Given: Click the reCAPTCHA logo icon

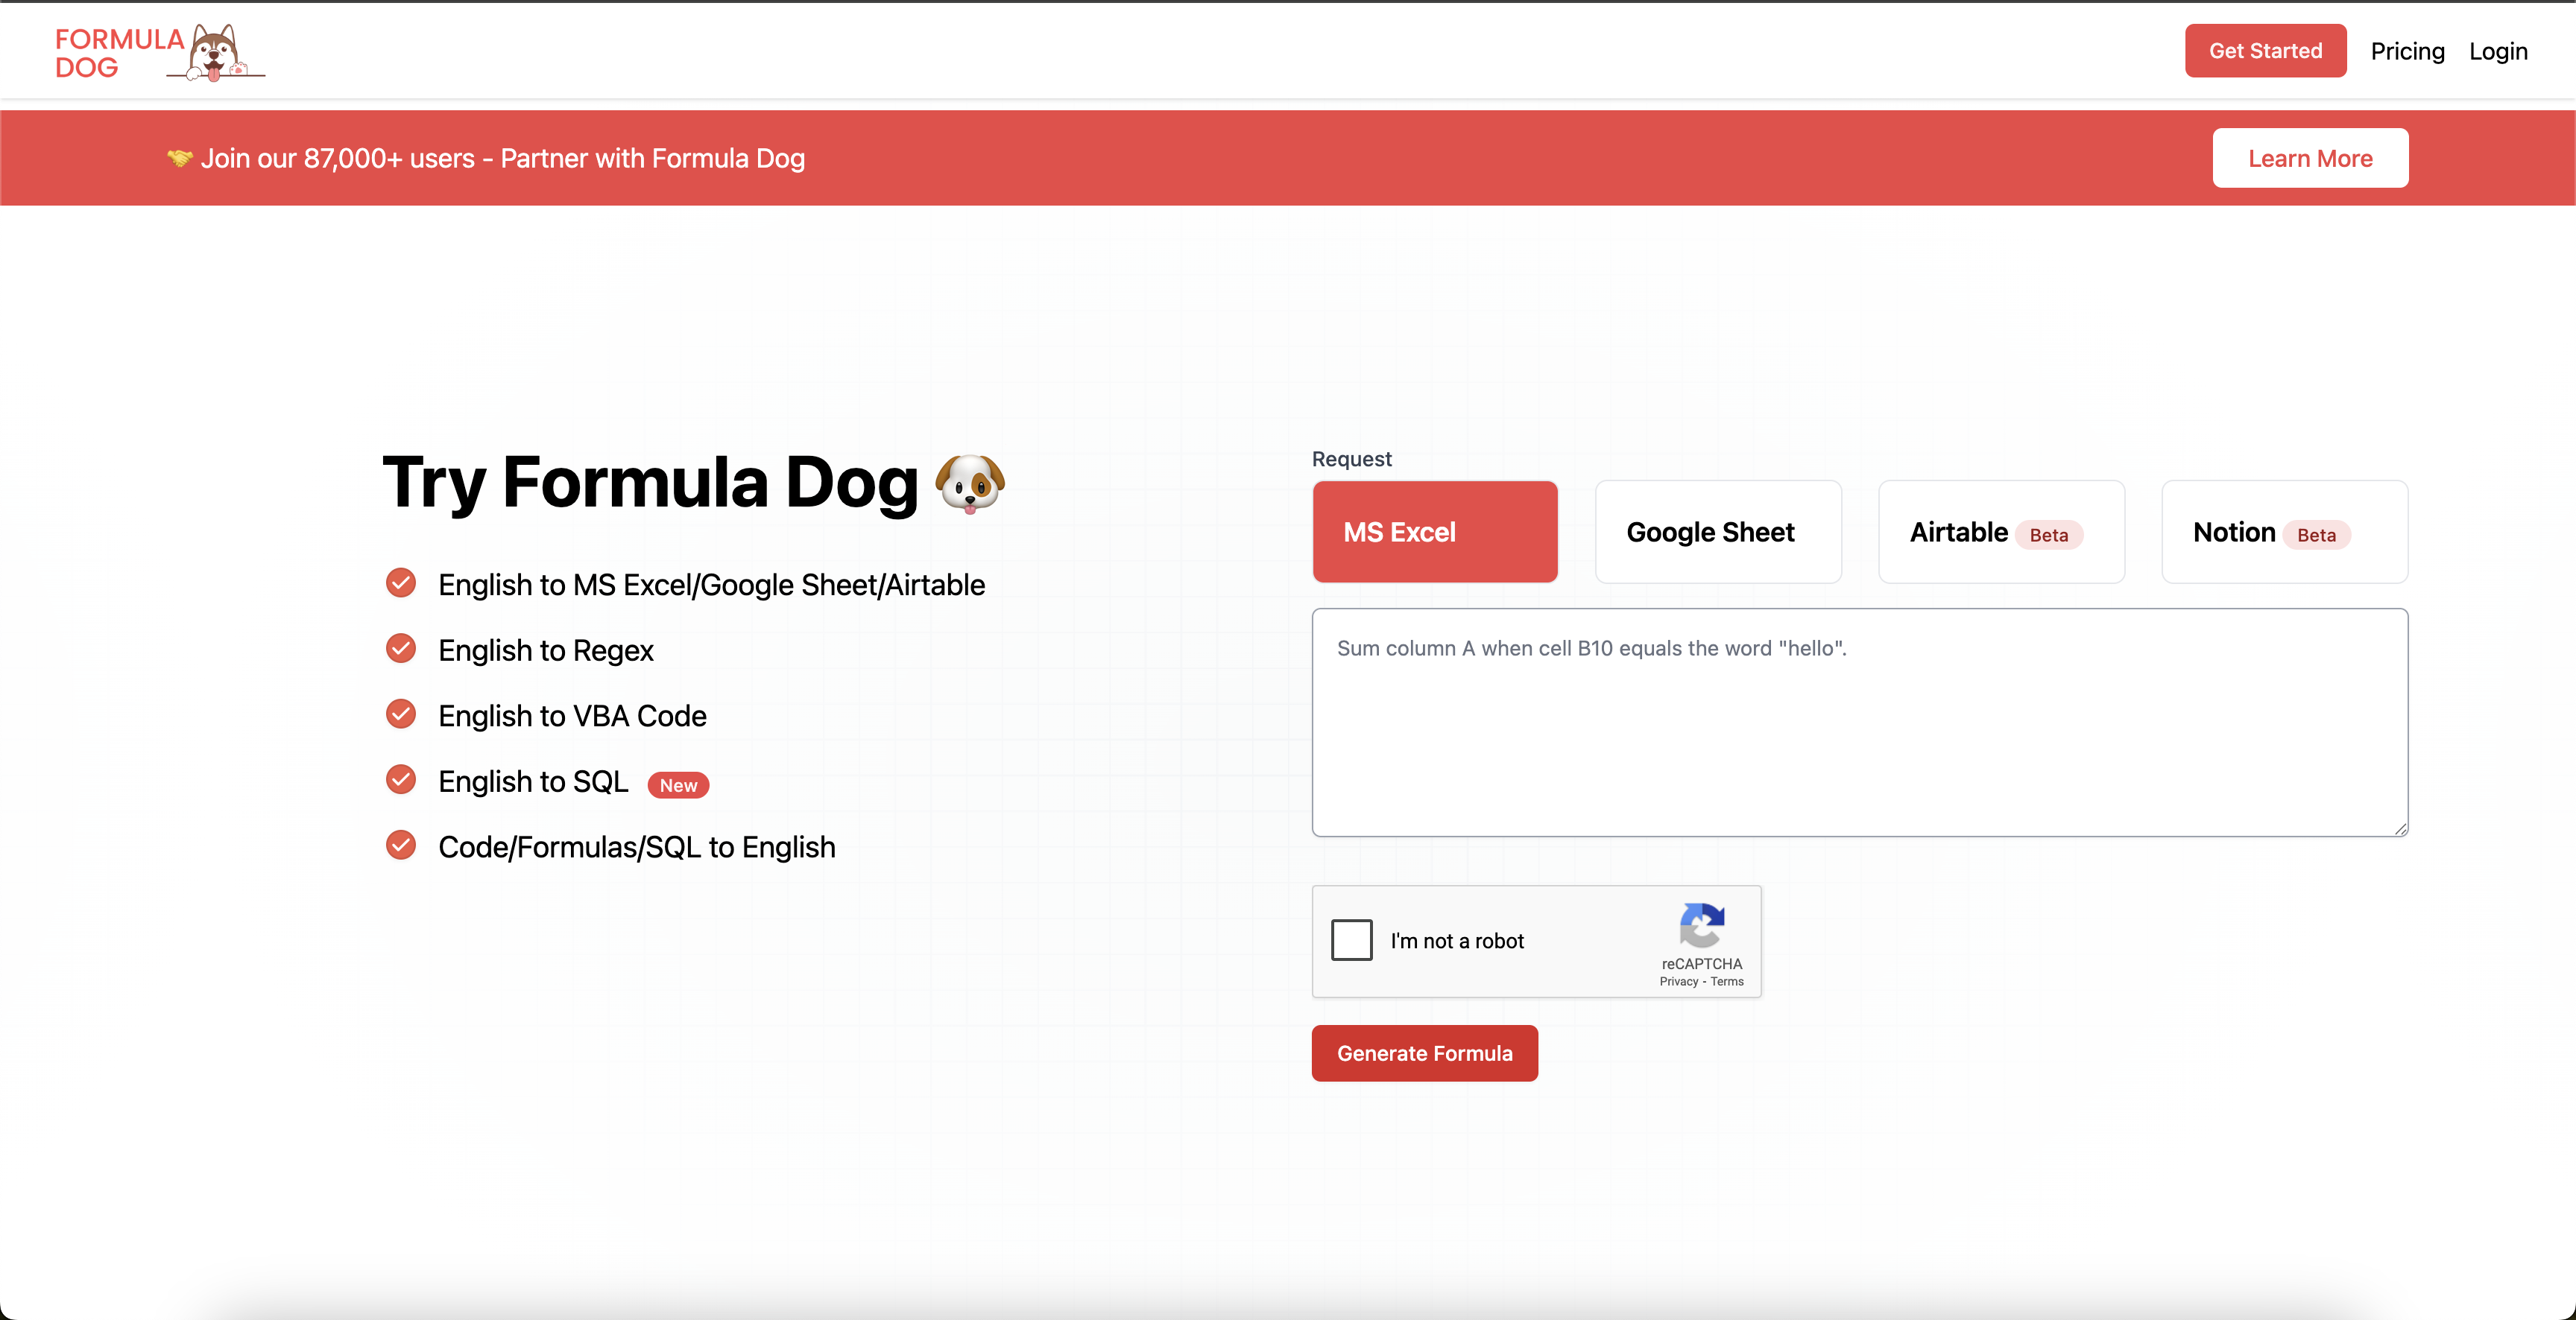Looking at the screenshot, I should tap(1702, 925).
